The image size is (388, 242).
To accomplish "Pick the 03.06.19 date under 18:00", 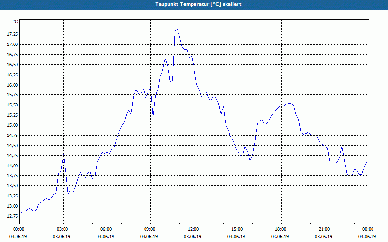I will pyautogui.click(x=280, y=237).
